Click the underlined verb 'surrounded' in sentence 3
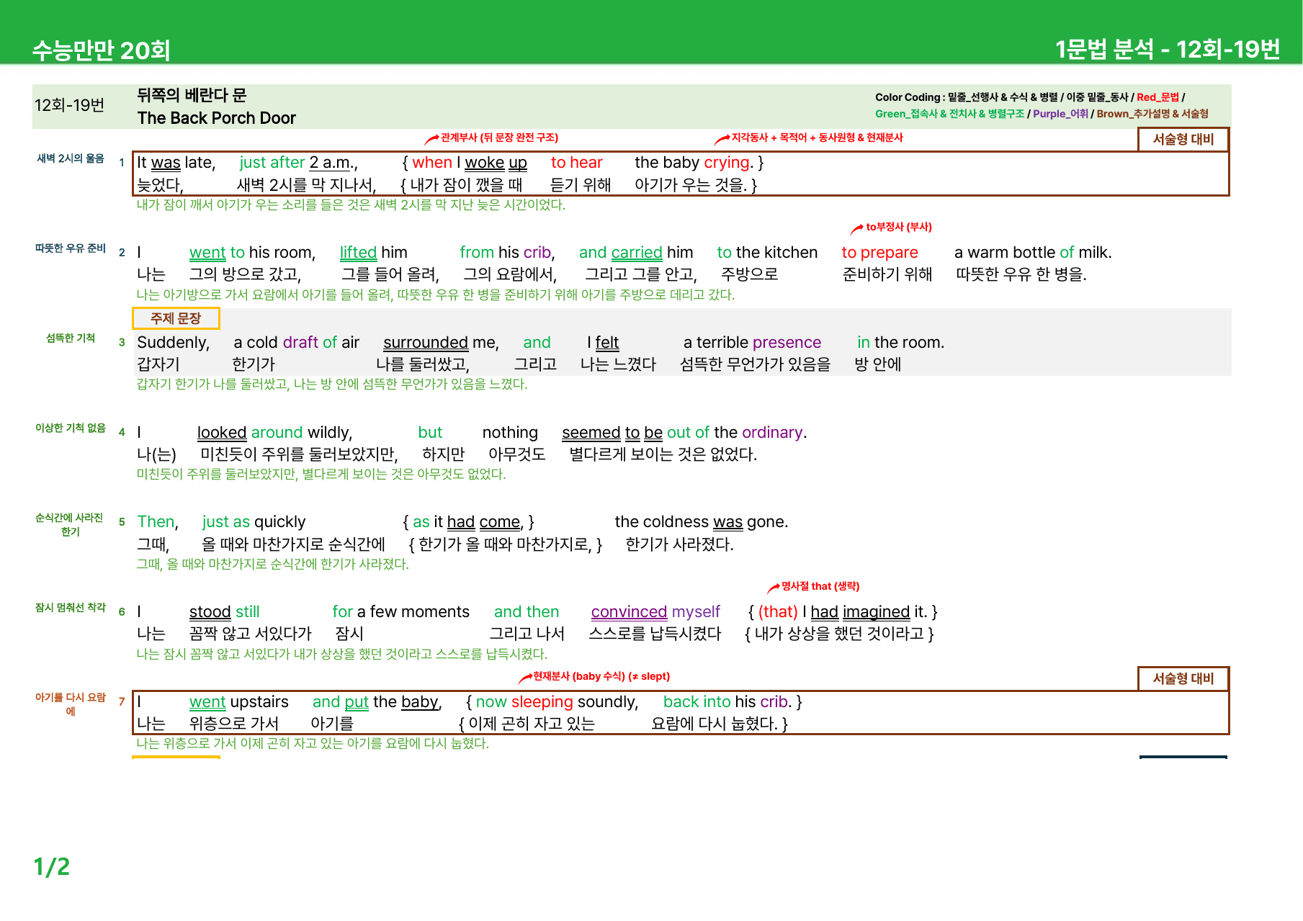 (x=426, y=343)
